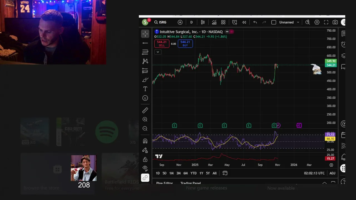Select the 1Y time range
356x200 pixels.
pos(201,173)
